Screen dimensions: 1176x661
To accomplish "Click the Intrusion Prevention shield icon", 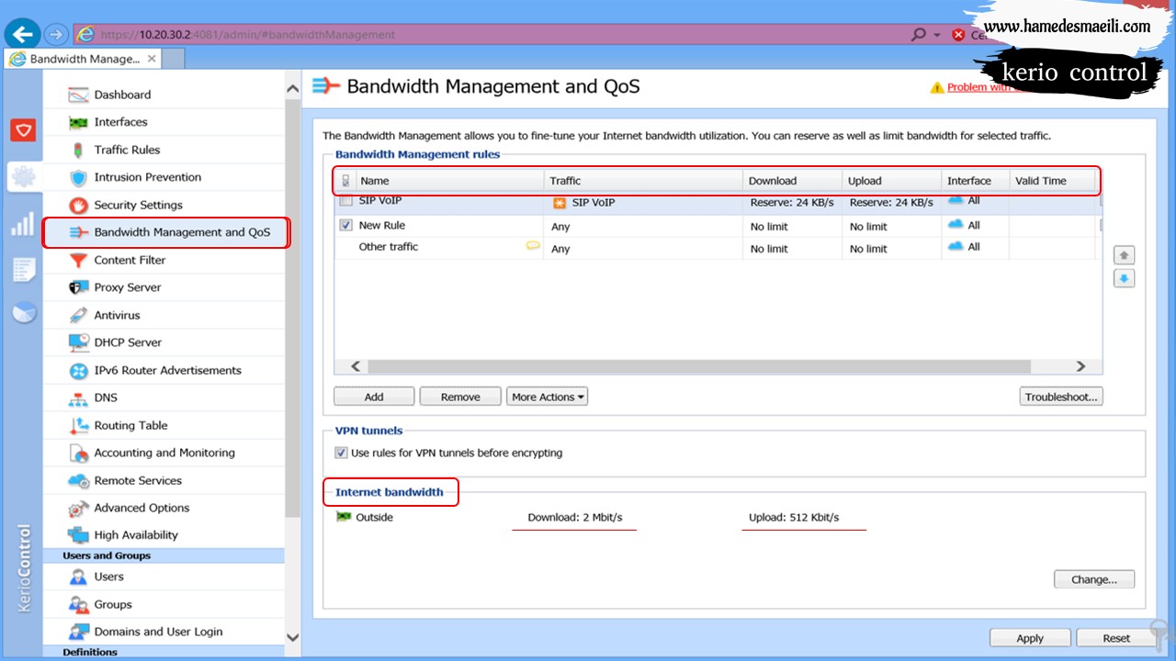I will (78, 177).
